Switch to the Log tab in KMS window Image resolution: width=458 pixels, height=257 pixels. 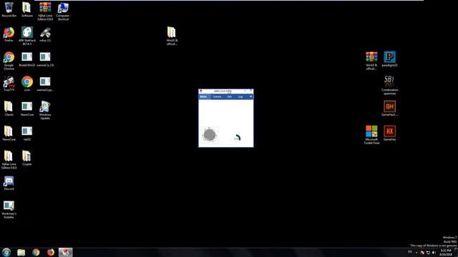240,97
